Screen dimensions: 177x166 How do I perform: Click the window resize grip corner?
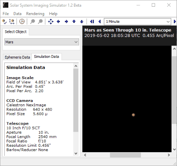pos(175,164)
